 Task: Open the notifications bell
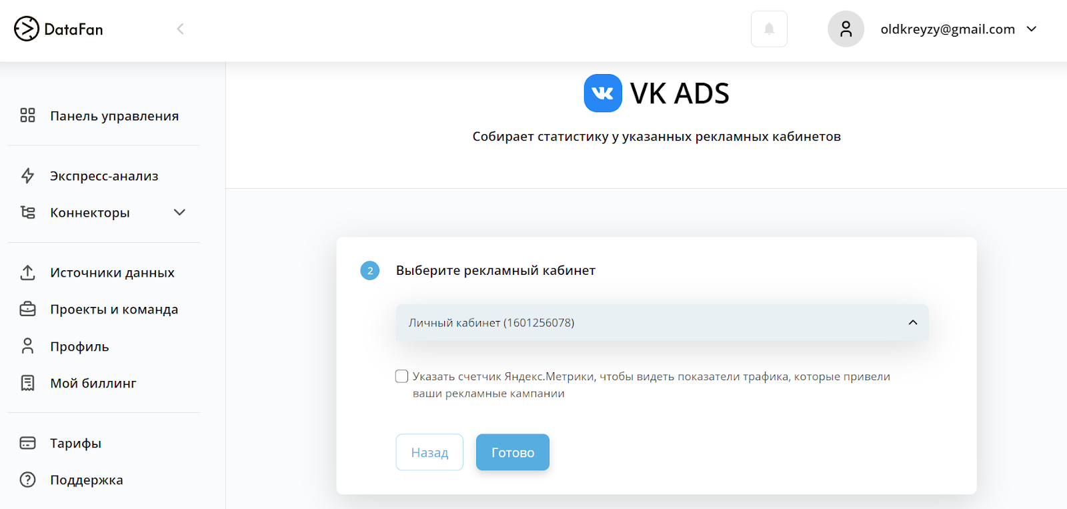pyautogui.click(x=769, y=29)
